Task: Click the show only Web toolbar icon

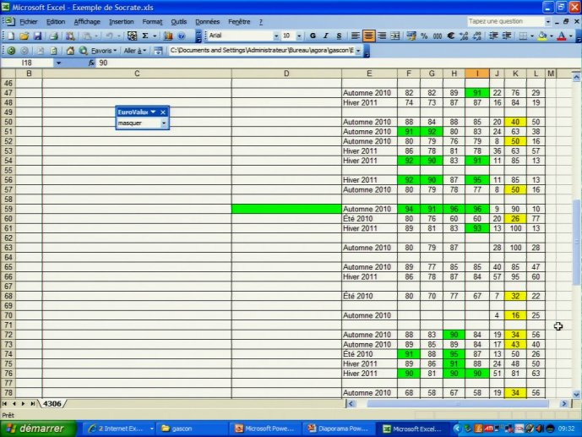Action: click(x=158, y=51)
